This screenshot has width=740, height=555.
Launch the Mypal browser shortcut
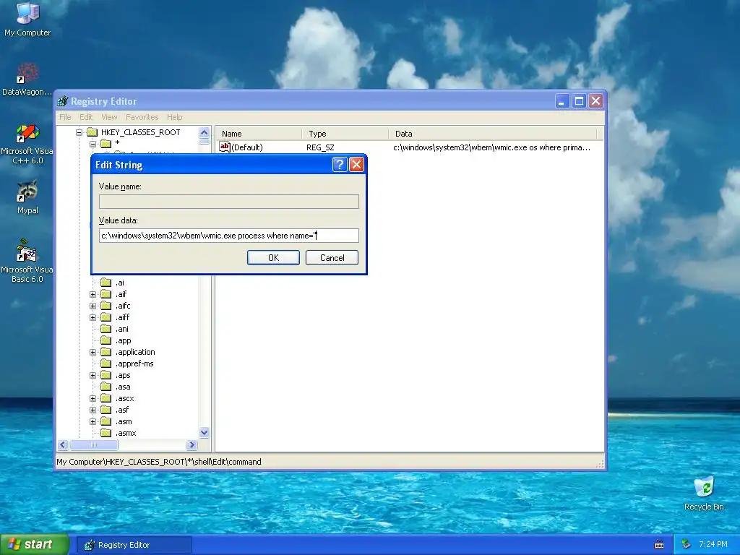click(x=27, y=191)
